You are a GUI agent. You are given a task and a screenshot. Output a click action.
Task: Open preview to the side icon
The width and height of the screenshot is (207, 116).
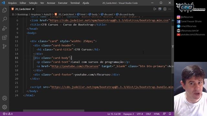160,9
